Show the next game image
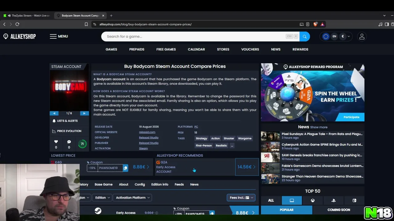Screen dimensions: 394x221 pyautogui.click(x=84, y=113)
